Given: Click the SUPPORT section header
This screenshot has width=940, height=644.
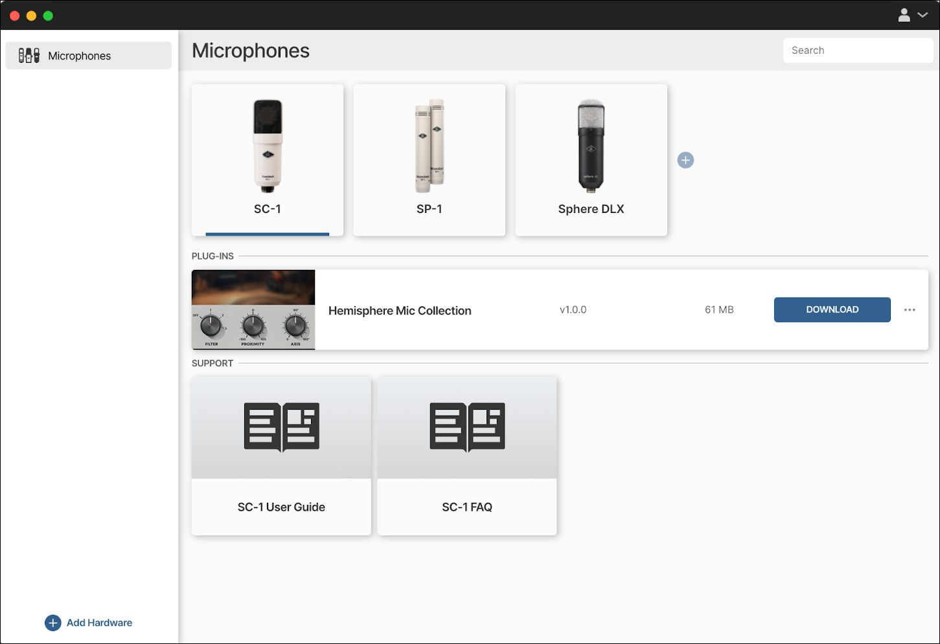Looking at the screenshot, I should click(x=212, y=363).
